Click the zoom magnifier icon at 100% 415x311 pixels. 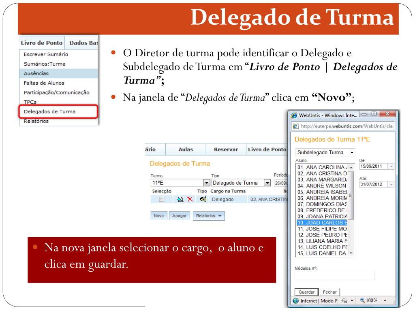click(x=362, y=300)
